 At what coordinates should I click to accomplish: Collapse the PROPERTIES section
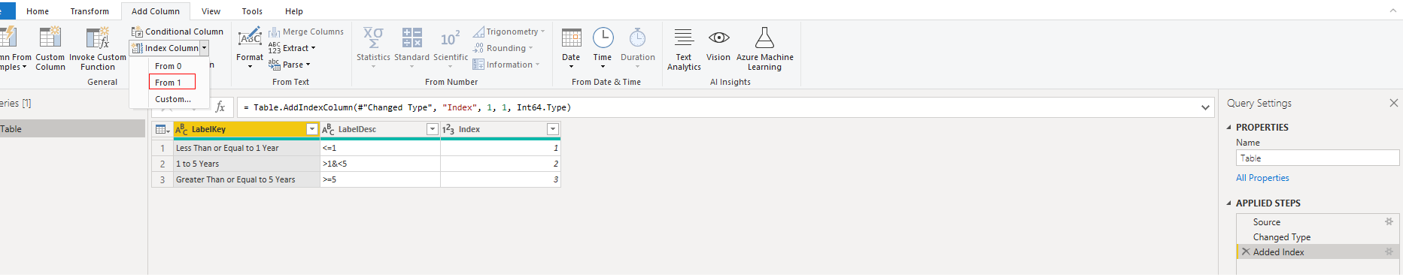tap(1229, 128)
